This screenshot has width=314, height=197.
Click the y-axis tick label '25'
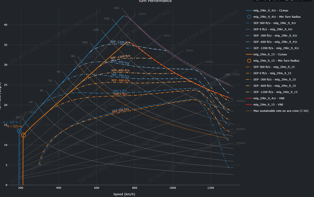click(6, 85)
